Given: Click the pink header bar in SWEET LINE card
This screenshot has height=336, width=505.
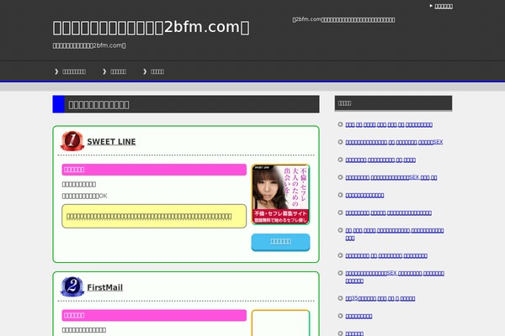Looking at the screenshot, I should coord(154,170).
